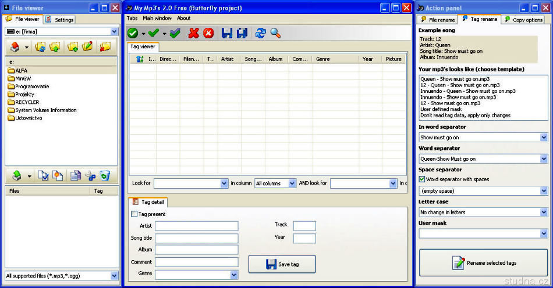This screenshot has width=553, height=288.
Task: Click the new folder icon with green plus
Action: click(73, 47)
